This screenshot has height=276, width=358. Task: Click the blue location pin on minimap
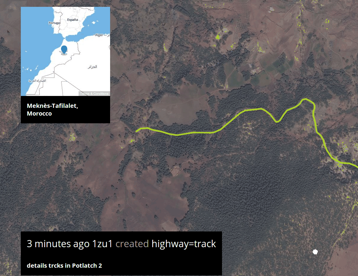64,50
